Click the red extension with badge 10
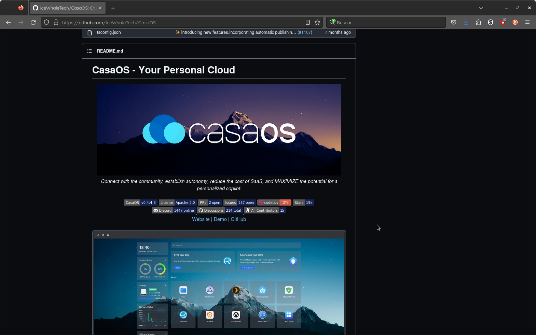 (503, 22)
